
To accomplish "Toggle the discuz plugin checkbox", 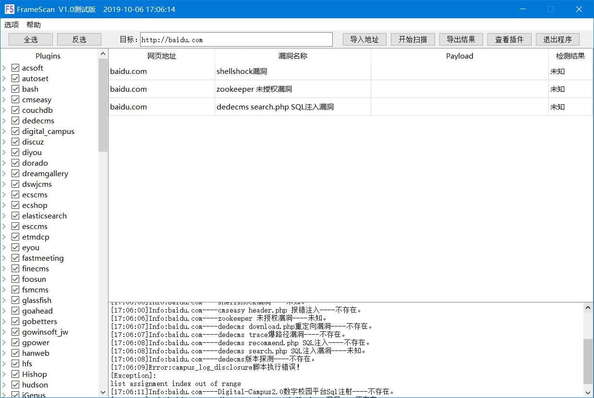I will click(x=15, y=142).
